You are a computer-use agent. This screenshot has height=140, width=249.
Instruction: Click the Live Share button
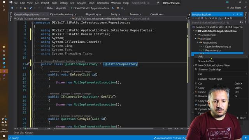pos(234,8)
